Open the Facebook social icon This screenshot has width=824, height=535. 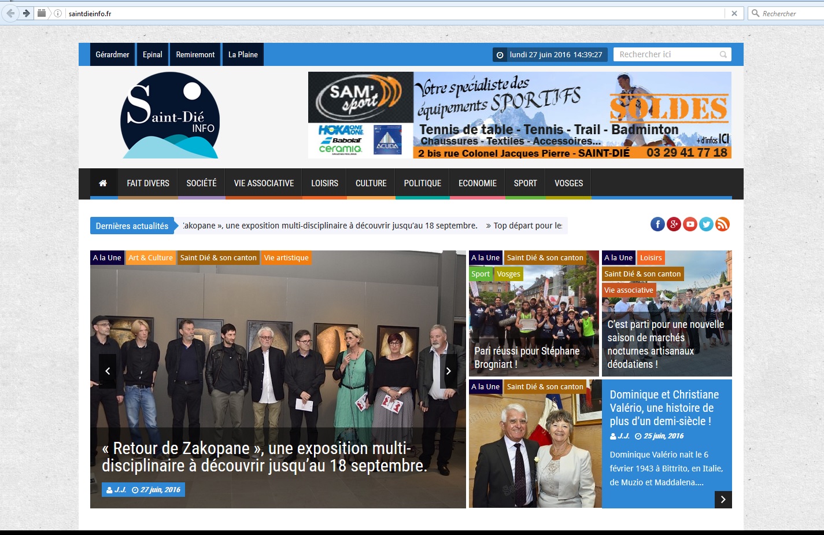657,224
